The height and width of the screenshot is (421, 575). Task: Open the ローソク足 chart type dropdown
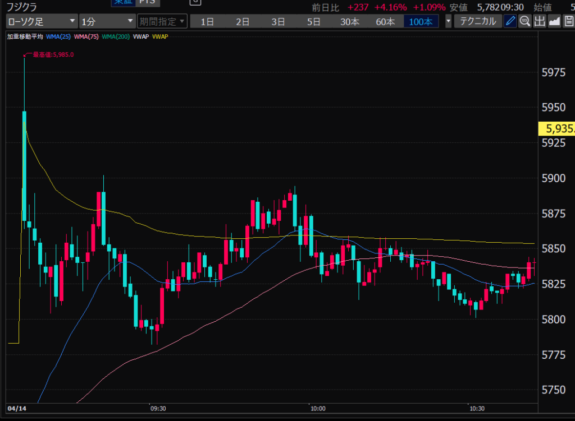point(42,22)
